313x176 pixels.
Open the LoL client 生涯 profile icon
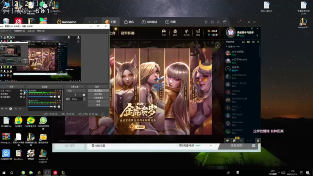[x=164, y=32]
